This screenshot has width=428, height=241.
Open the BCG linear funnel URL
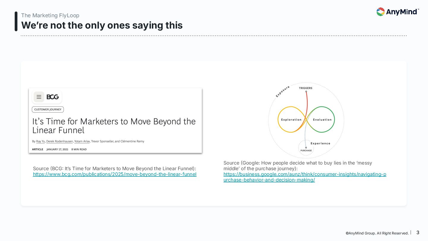[114, 174]
